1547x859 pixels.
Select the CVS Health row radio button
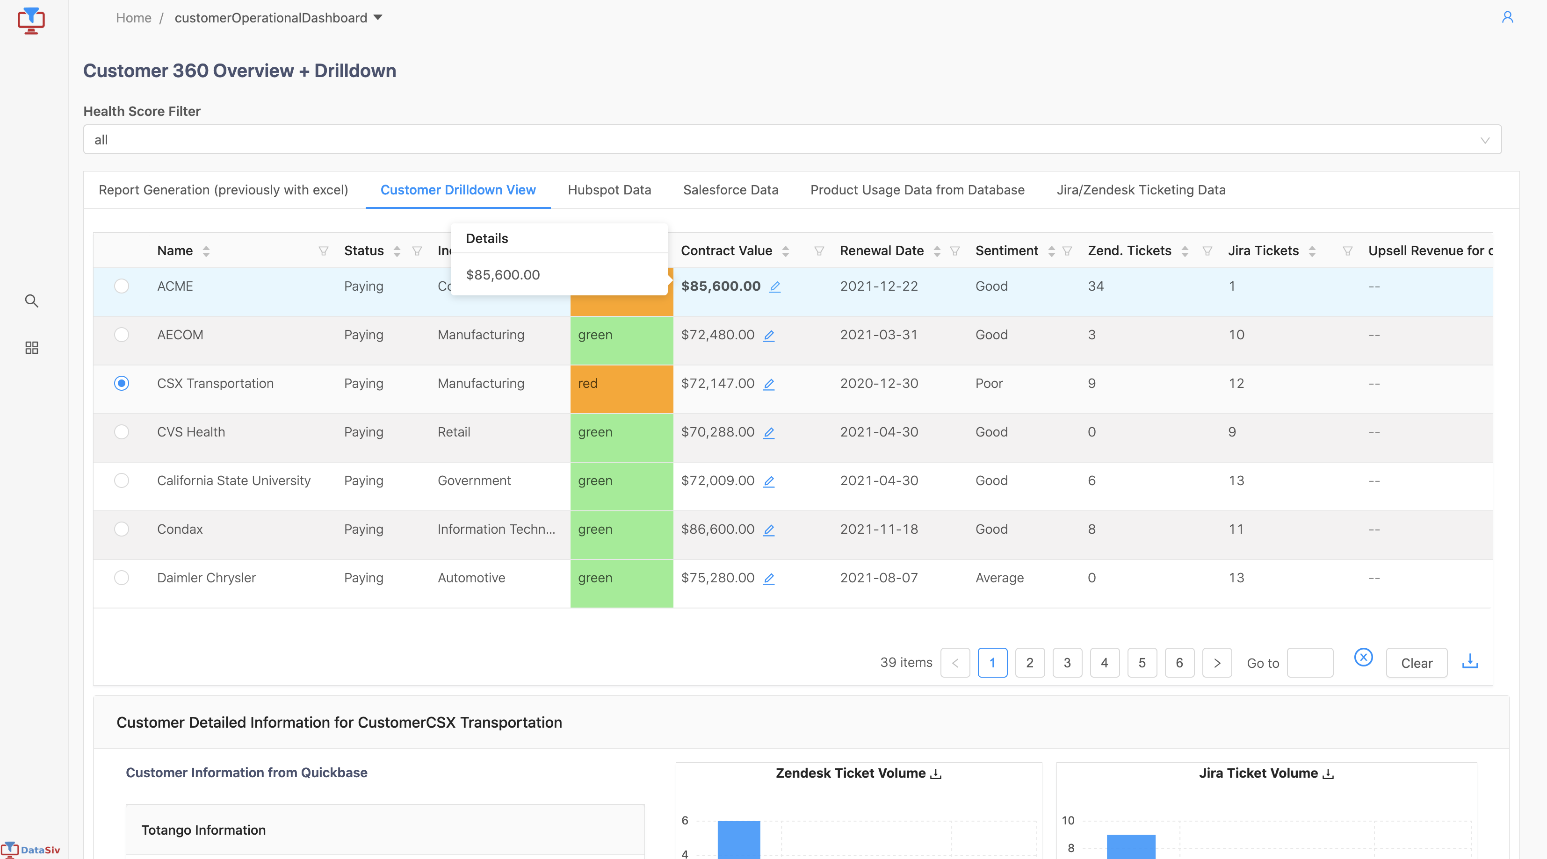click(x=121, y=432)
